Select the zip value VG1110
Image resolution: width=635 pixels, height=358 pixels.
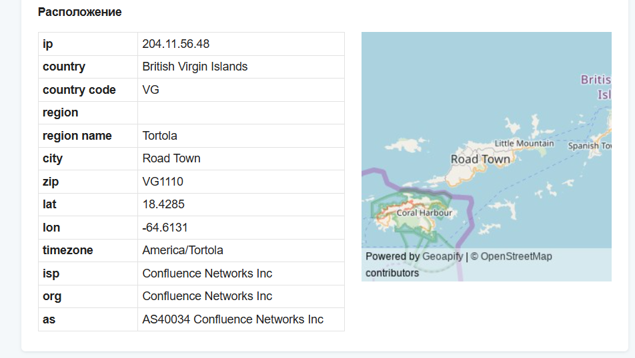pos(163,182)
